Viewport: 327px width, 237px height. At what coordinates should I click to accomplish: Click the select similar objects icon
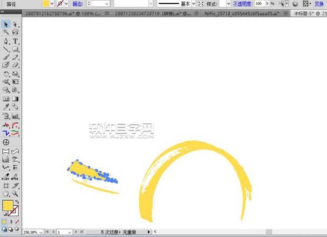point(281,4)
